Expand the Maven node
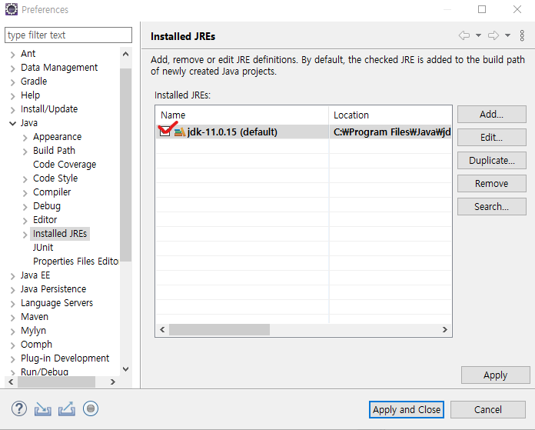 tap(12, 318)
